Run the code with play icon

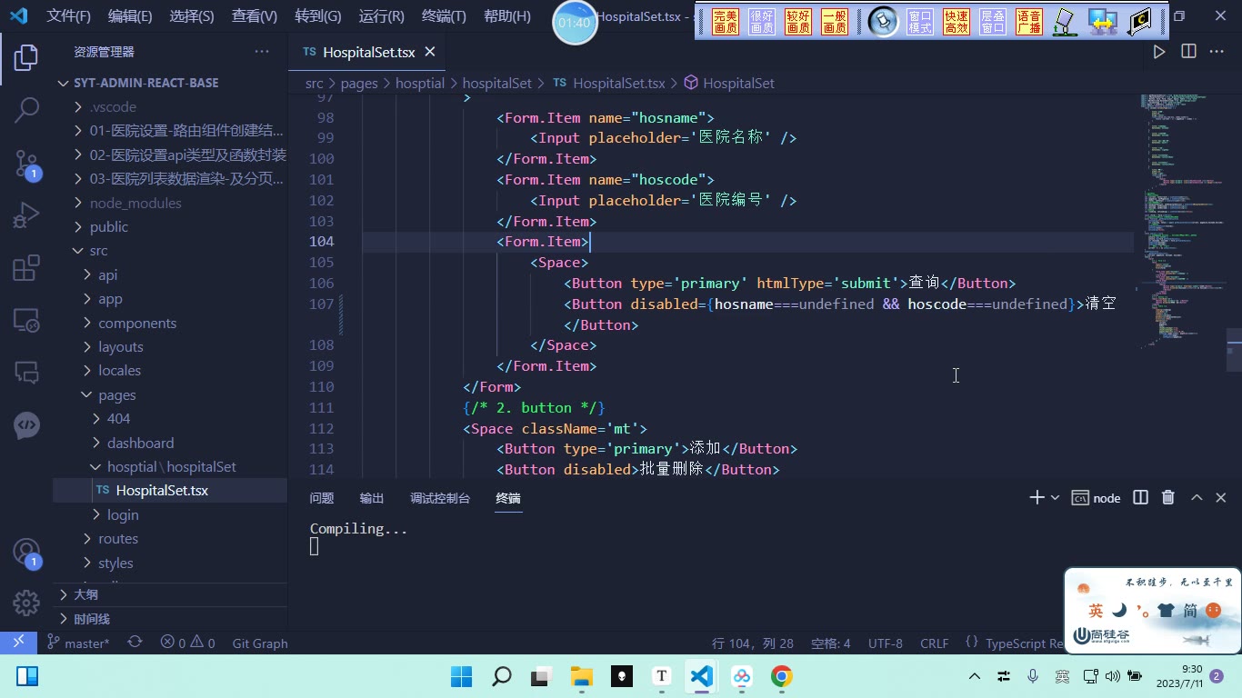tap(1159, 52)
